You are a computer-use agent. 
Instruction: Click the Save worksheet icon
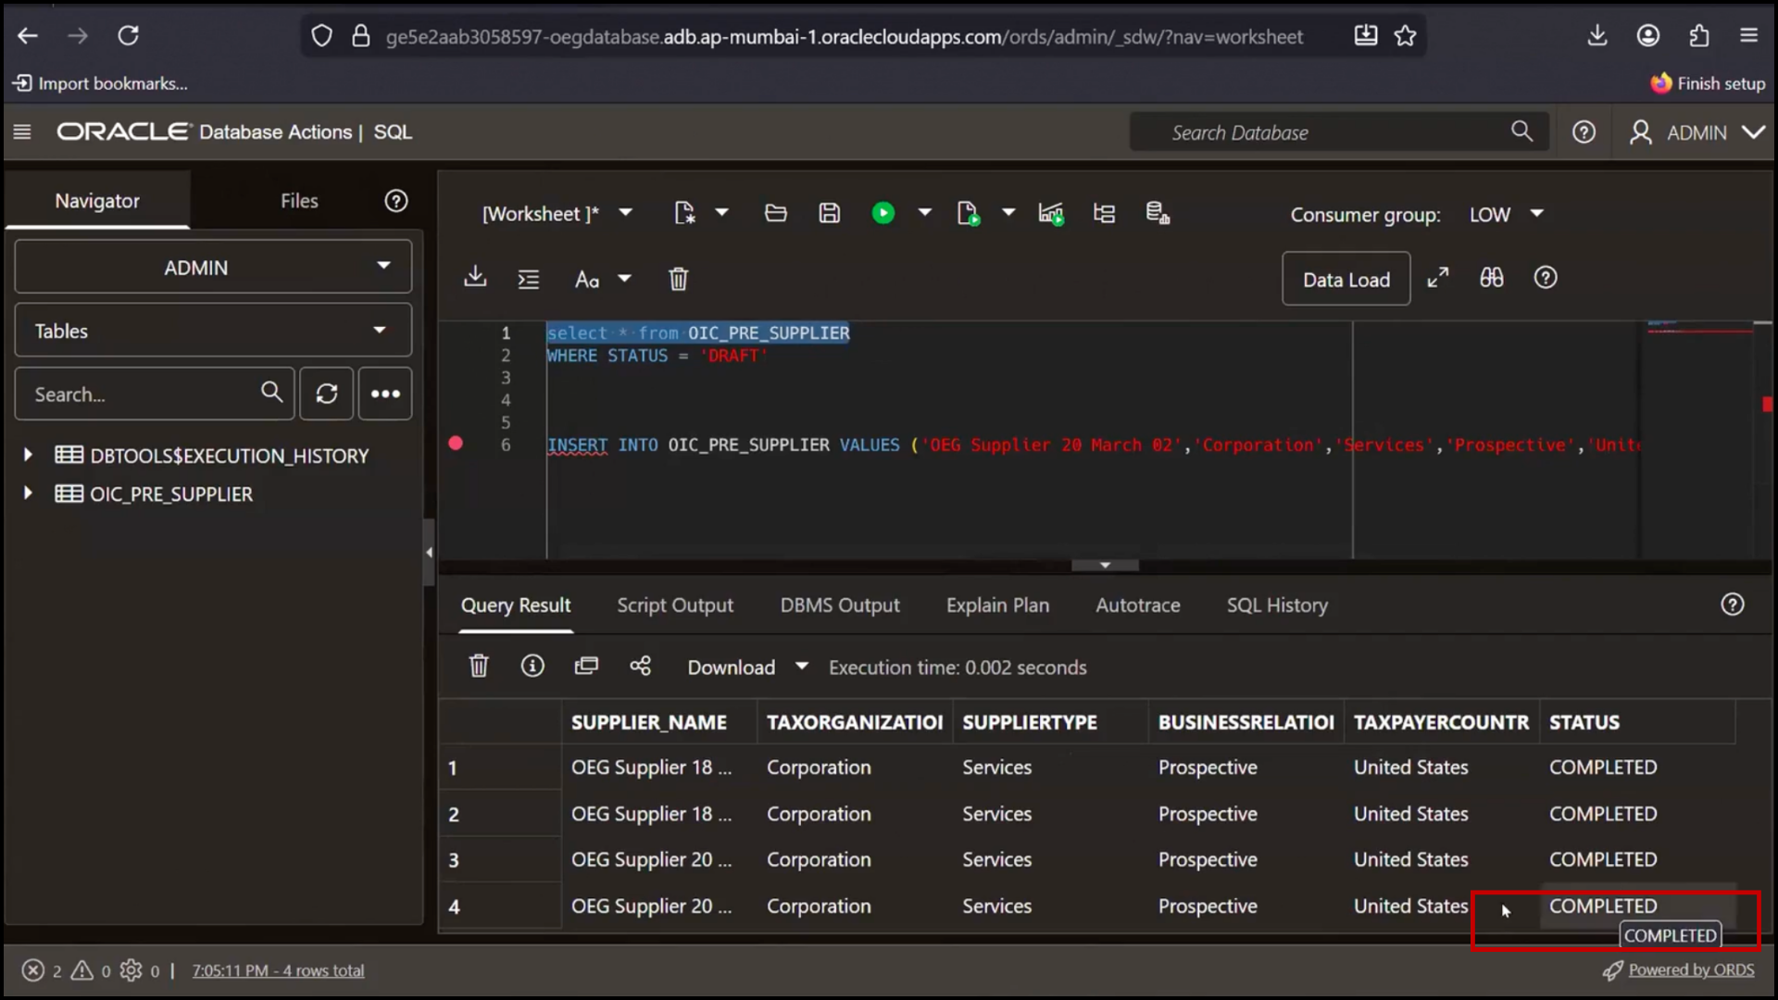tap(830, 214)
